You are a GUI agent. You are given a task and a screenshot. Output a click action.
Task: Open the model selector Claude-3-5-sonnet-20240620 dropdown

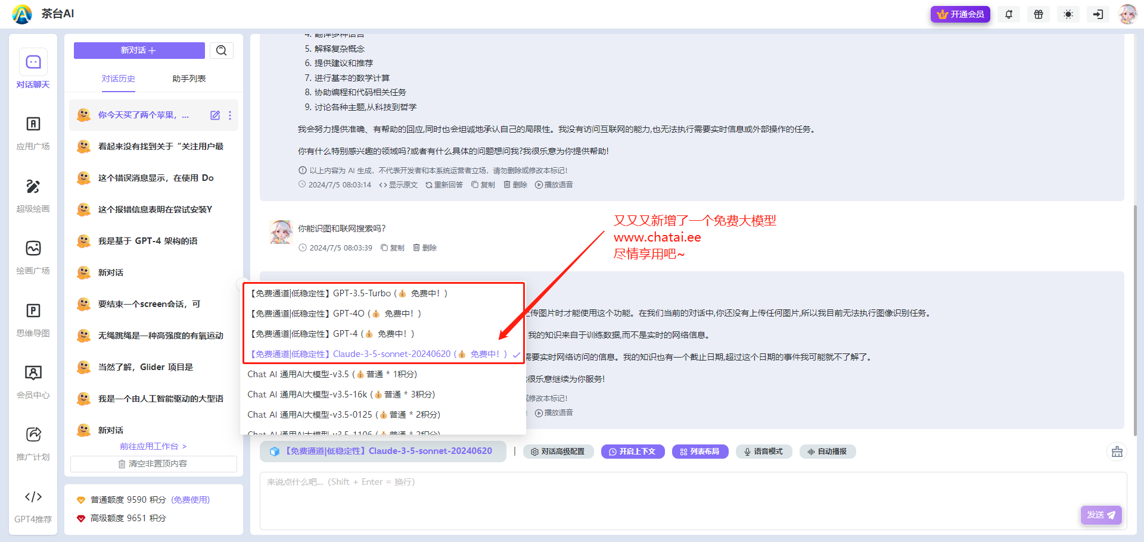(x=383, y=452)
